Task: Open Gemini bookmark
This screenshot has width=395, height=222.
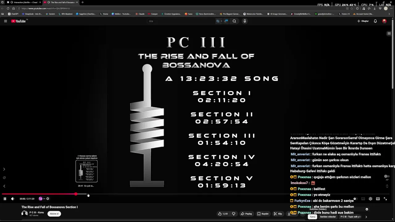Action: point(50,14)
